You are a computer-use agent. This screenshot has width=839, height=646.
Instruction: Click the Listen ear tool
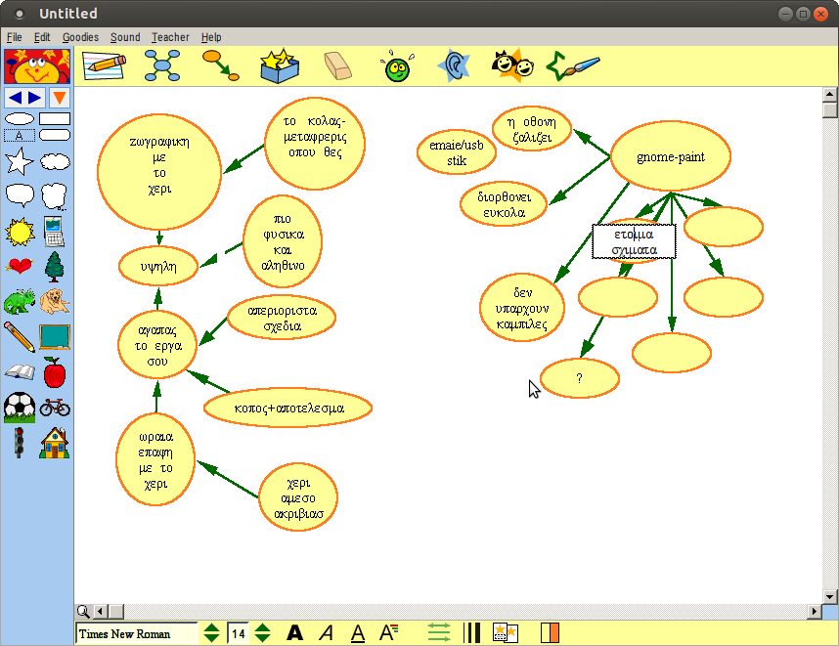(x=454, y=65)
